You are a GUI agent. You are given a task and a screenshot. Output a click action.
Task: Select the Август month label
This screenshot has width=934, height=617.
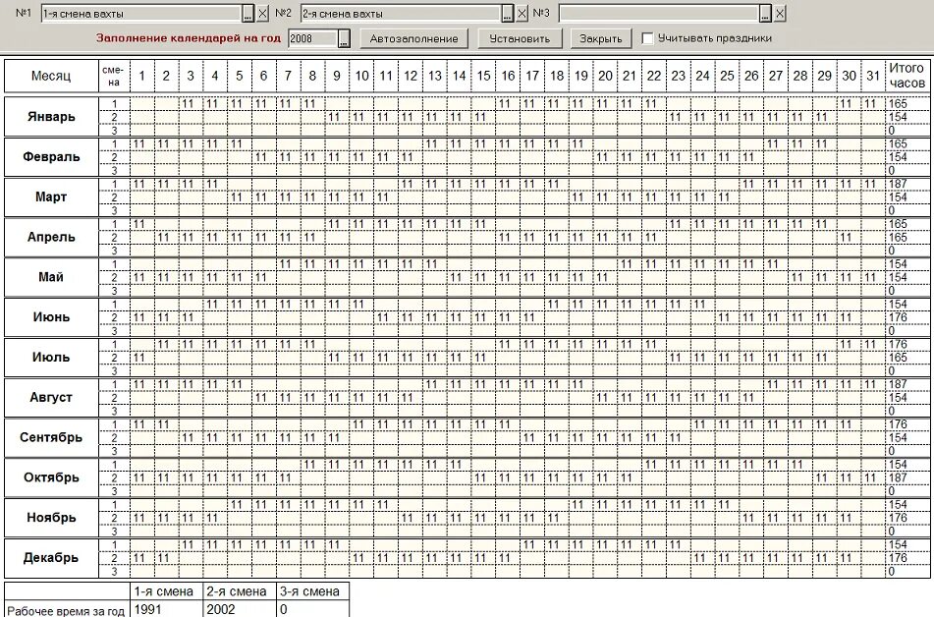(51, 397)
